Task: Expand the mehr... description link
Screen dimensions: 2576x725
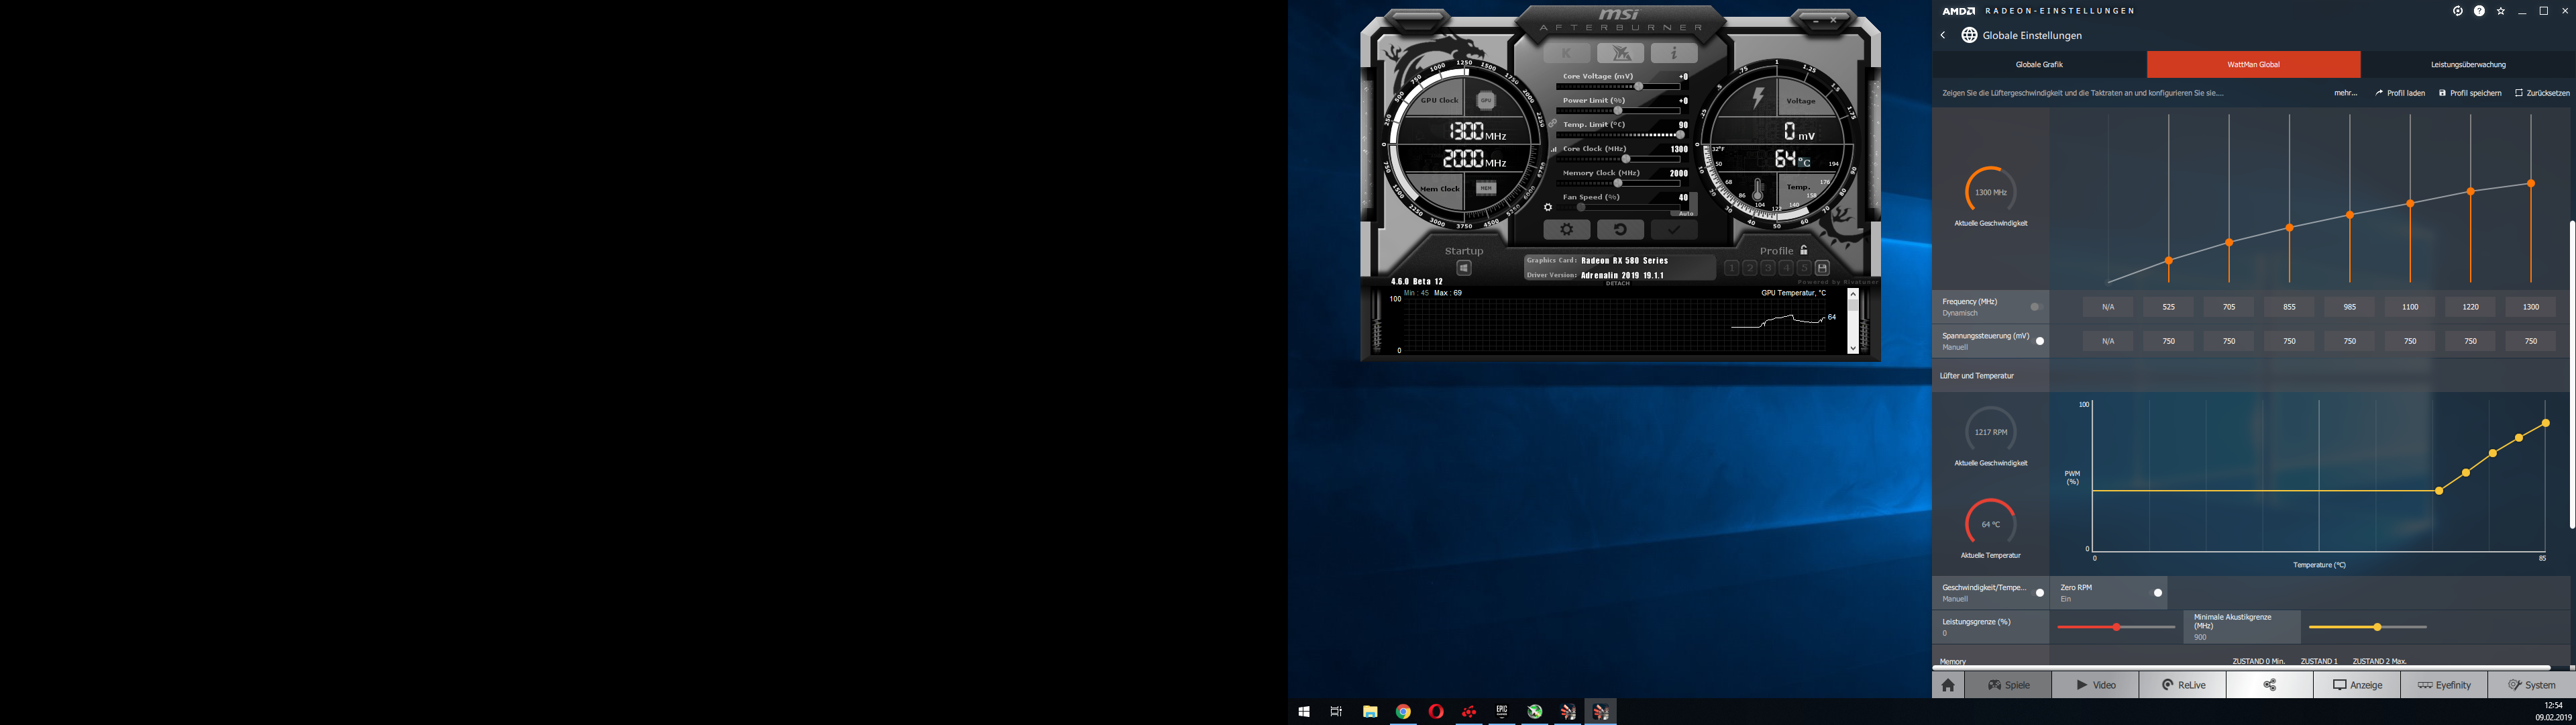Action: coord(2345,93)
